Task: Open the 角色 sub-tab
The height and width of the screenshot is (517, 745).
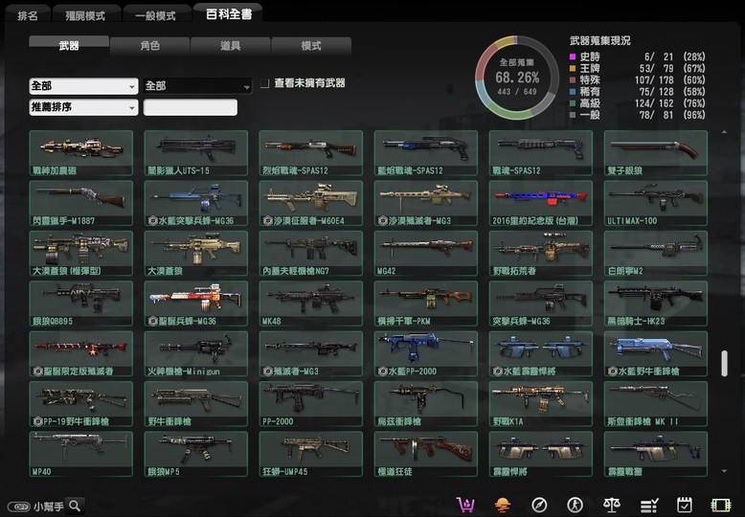Action: 149,46
